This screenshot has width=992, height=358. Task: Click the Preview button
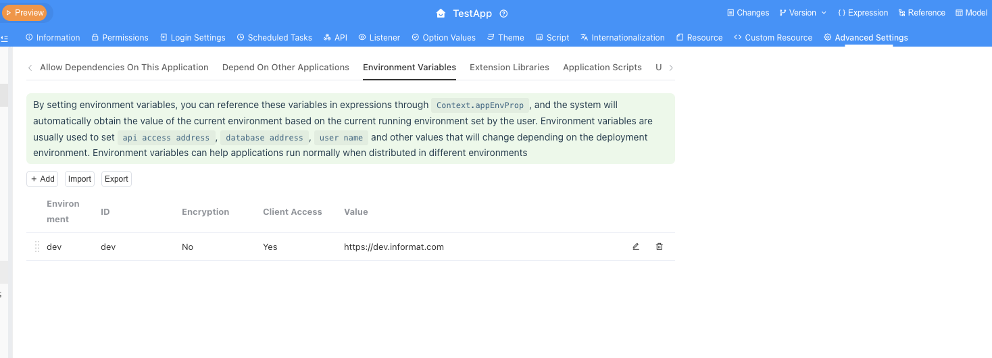[24, 12]
